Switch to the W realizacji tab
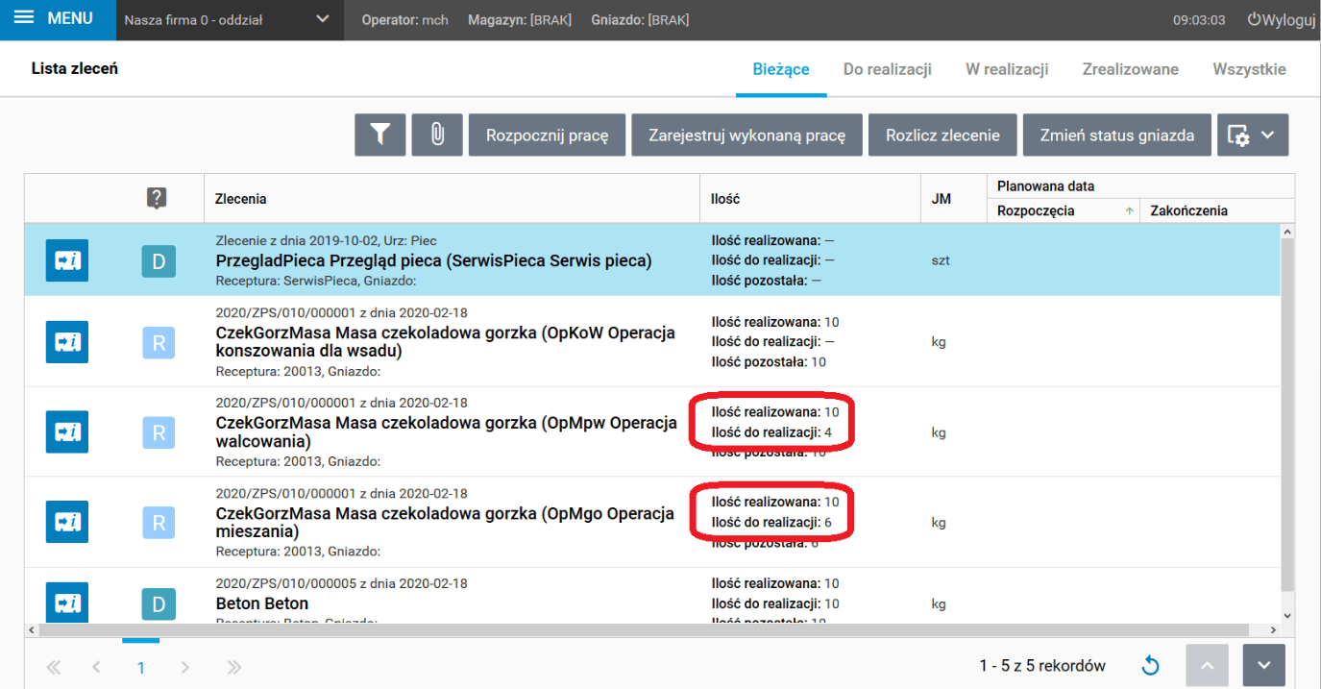The image size is (1321, 689). [x=1007, y=69]
